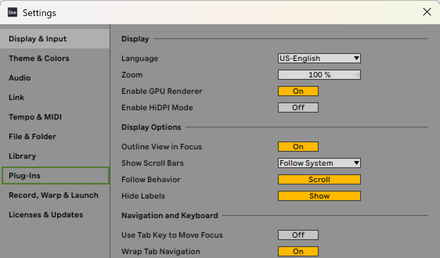The image size is (440, 258).
Task: Toggle Hide Labels Show button
Action: pyautogui.click(x=319, y=196)
